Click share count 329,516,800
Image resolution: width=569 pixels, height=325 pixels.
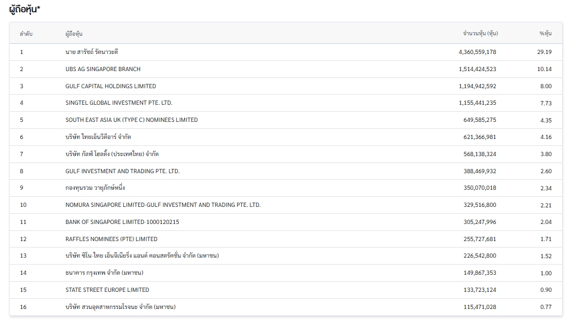coord(480,205)
